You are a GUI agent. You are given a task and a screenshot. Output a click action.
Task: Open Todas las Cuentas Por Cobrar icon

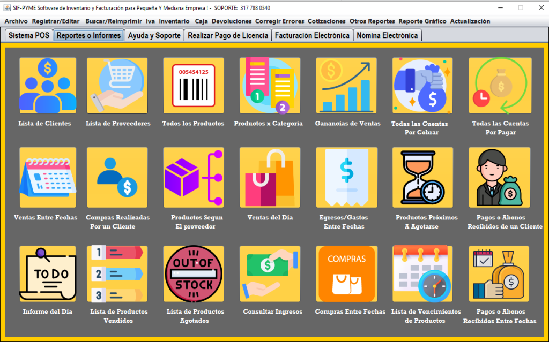click(422, 86)
